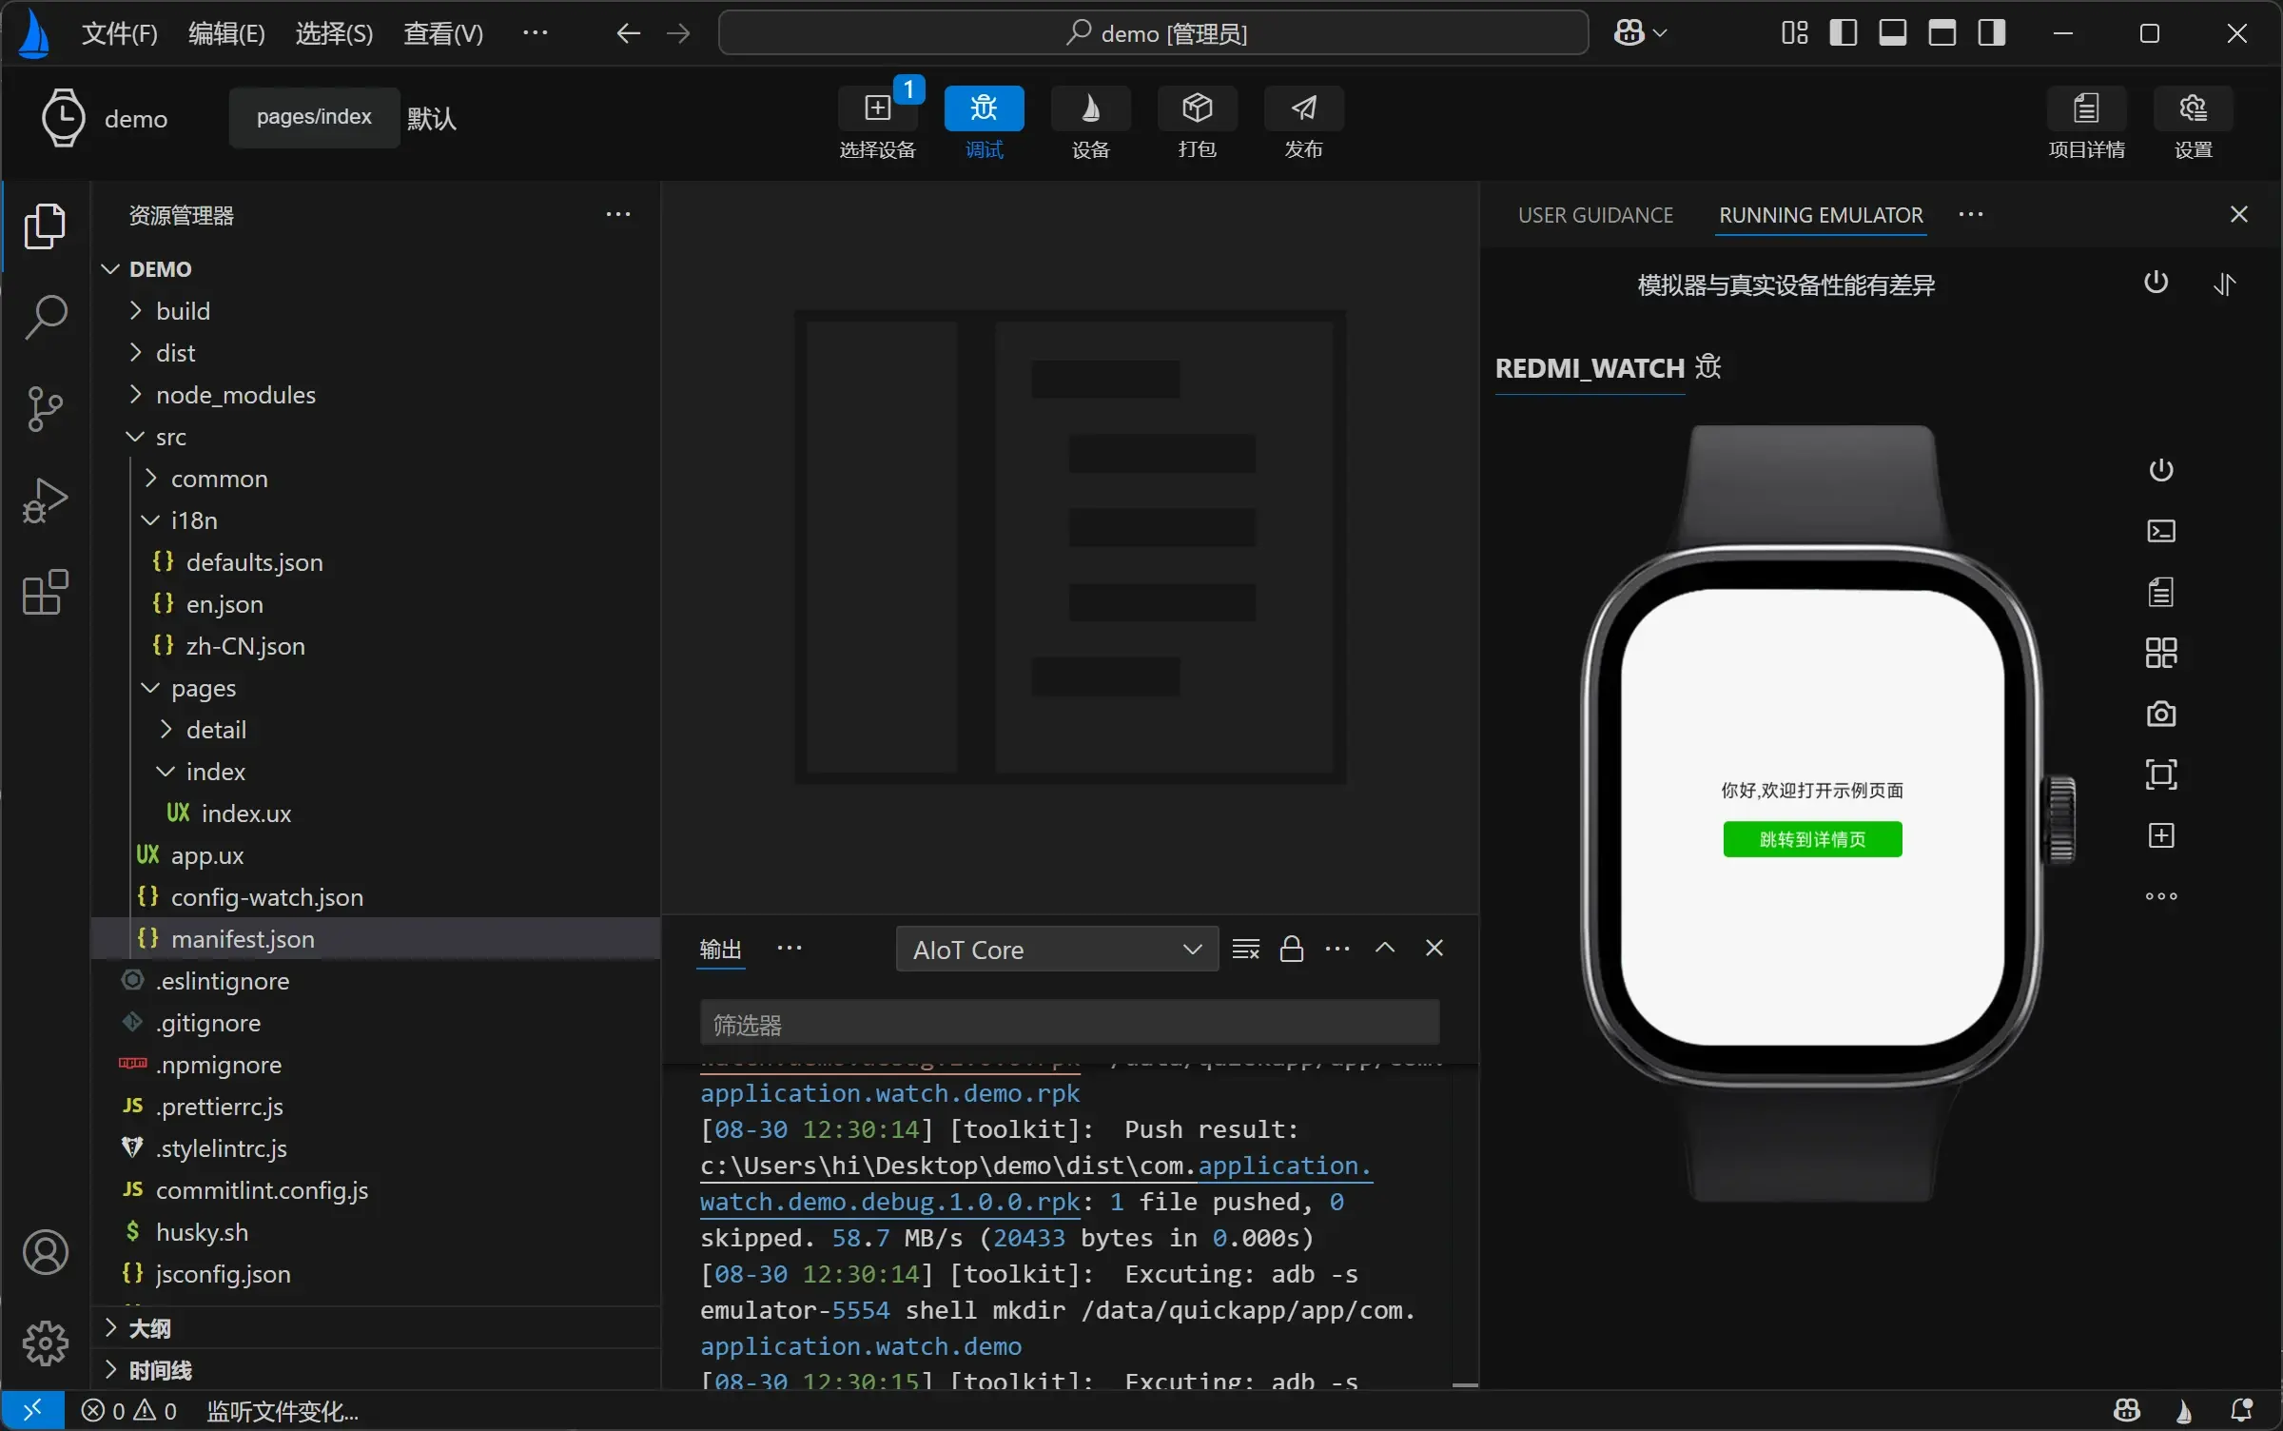This screenshot has width=2283, height=1431.
Task: Open index.ux in the explorer
Action: (376, 814)
